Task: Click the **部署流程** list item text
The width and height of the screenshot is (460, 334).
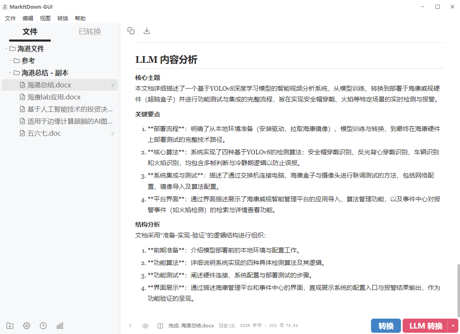Action: (294, 134)
